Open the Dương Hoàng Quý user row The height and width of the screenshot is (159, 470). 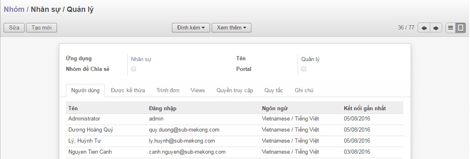[x=235, y=130]
